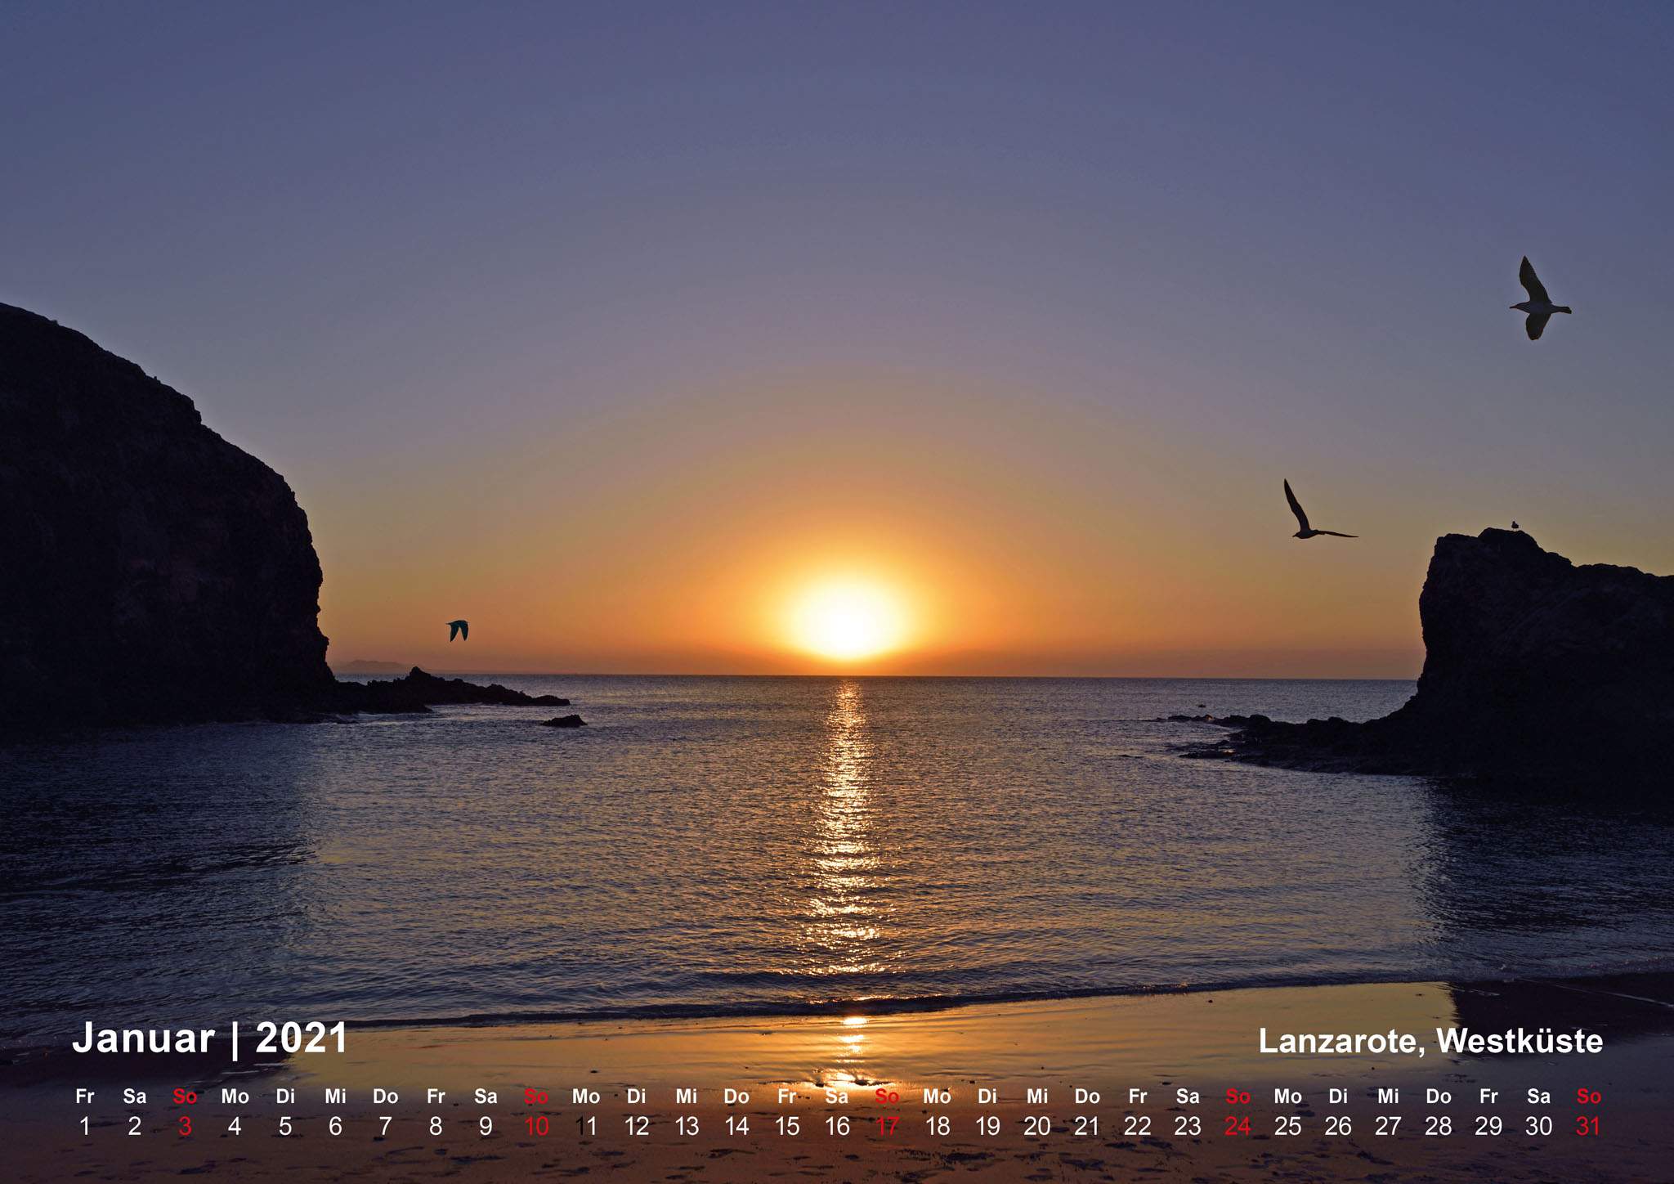Select red Sunday date 17
The image size is (1674, 1184).
pos(887,1127)
